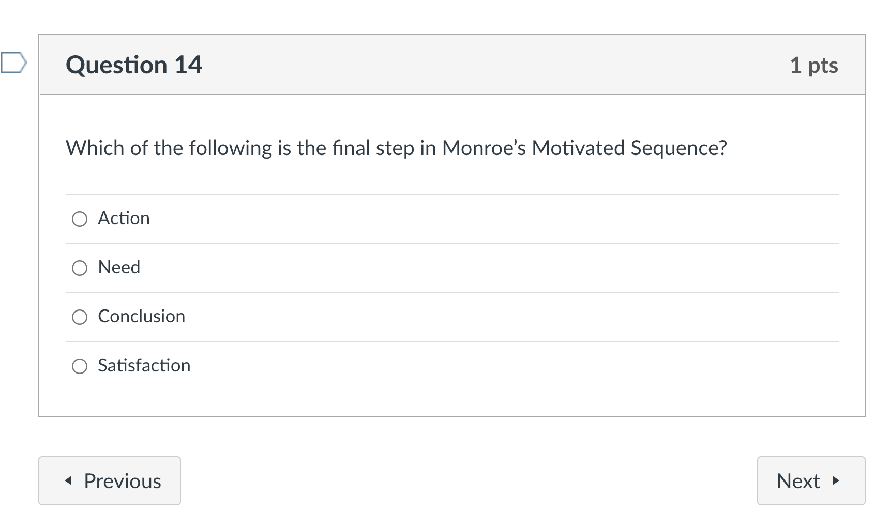Click the left arrow on Previous button

(x=67, y=480)
